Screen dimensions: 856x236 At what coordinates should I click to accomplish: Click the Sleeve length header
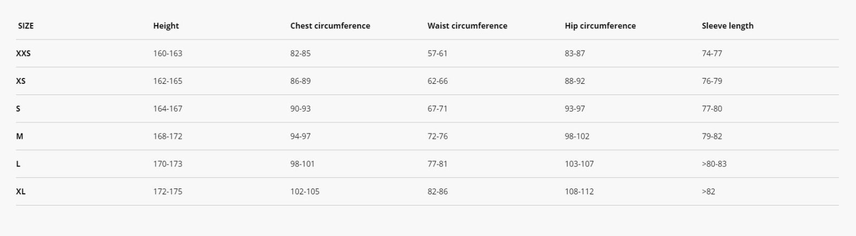(x=728, y=26)
